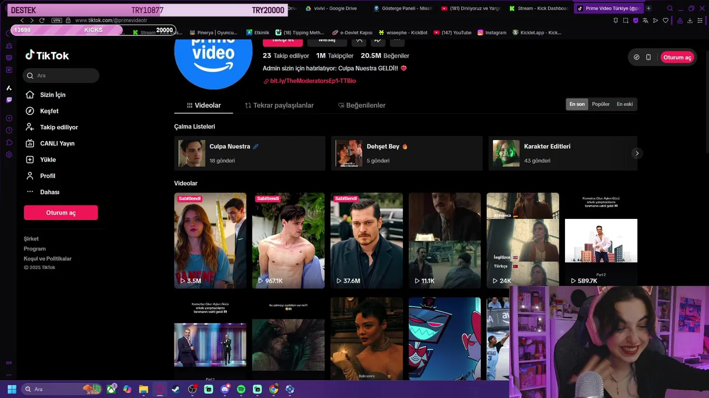The width and height of the screenshot is (709, 398).
Task: Sort videos by Popüler
Action: coord(600,104)
